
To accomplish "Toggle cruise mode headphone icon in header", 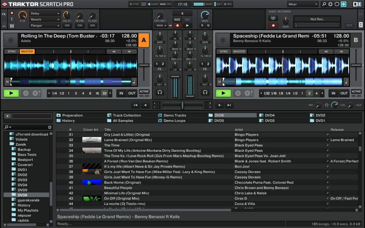I will [x=337, y=4].
